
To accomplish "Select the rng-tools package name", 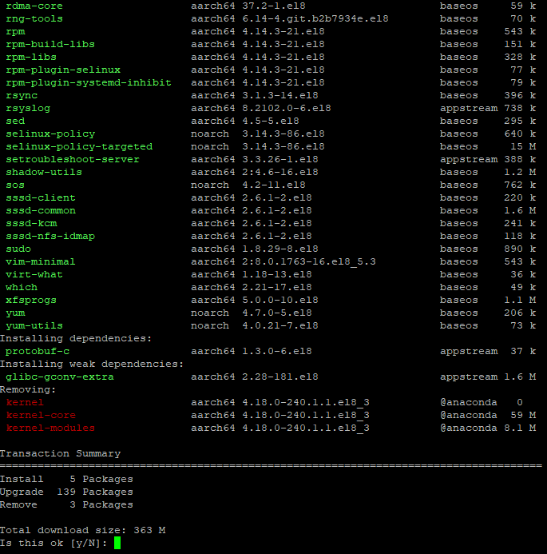I will click(34, 18).
